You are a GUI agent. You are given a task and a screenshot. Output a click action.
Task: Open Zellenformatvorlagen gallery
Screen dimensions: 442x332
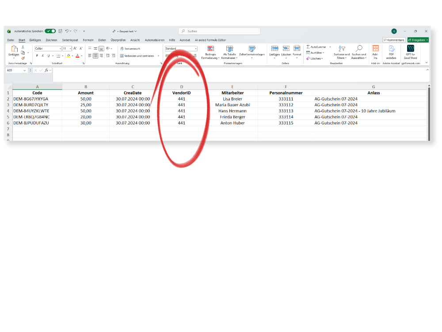252,49
